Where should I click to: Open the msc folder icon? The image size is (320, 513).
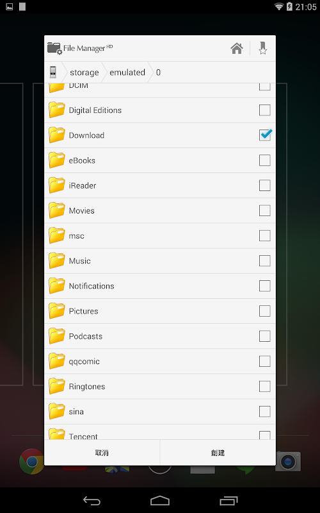57,235
